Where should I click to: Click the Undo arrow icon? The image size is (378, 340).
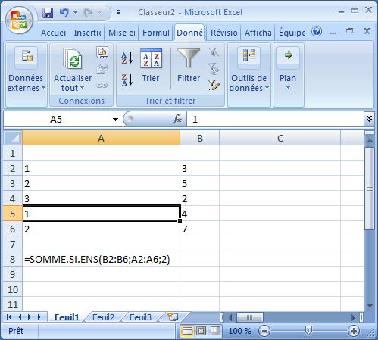[64, 12]
